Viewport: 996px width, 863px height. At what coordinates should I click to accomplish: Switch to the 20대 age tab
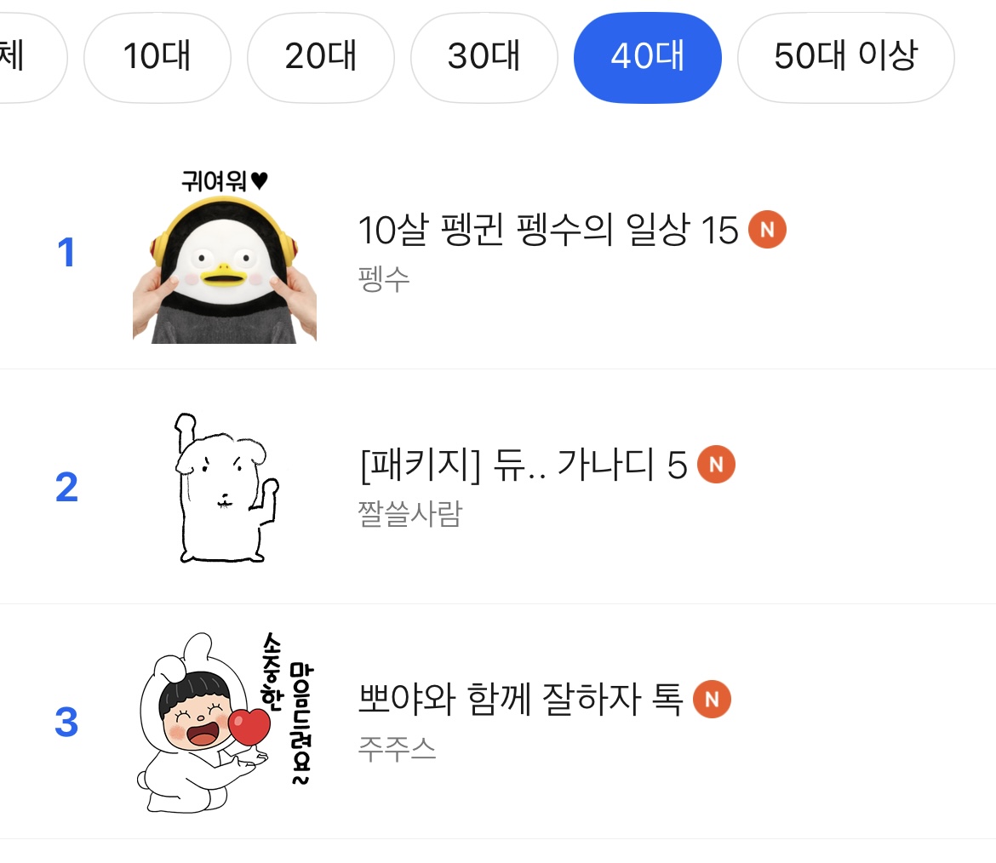[321, 58]
